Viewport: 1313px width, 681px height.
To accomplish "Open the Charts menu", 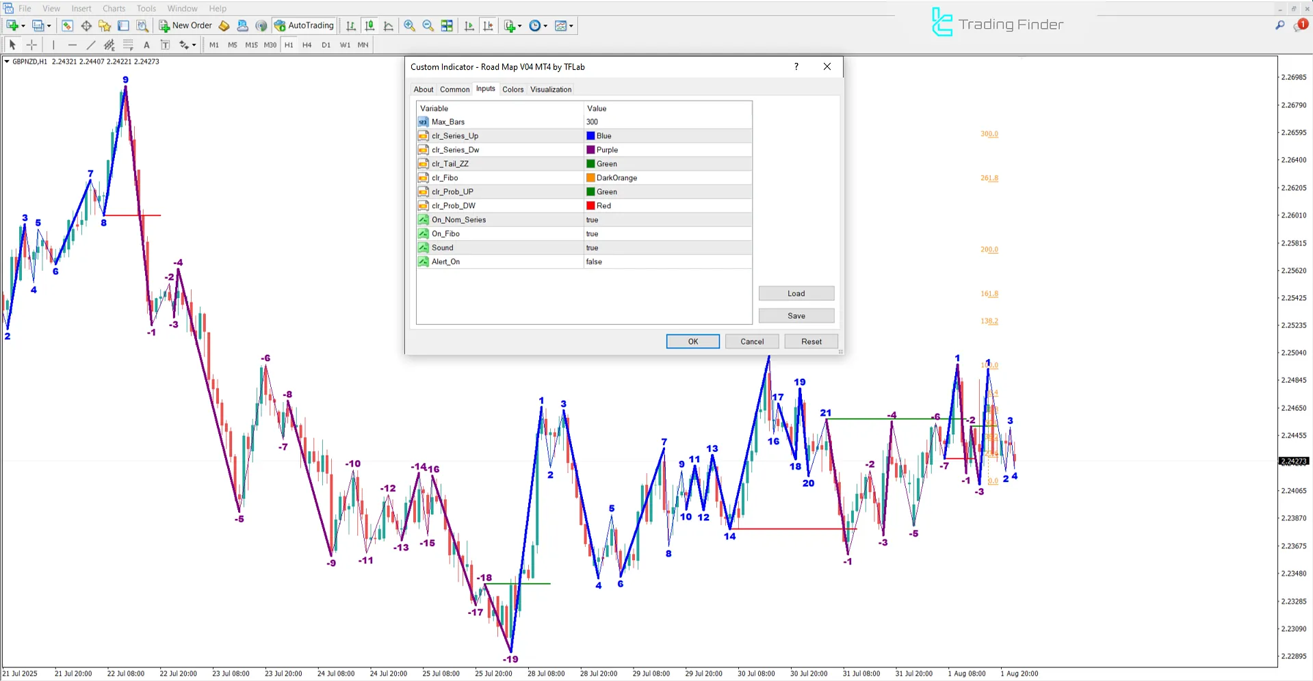I will coord(113,8).
